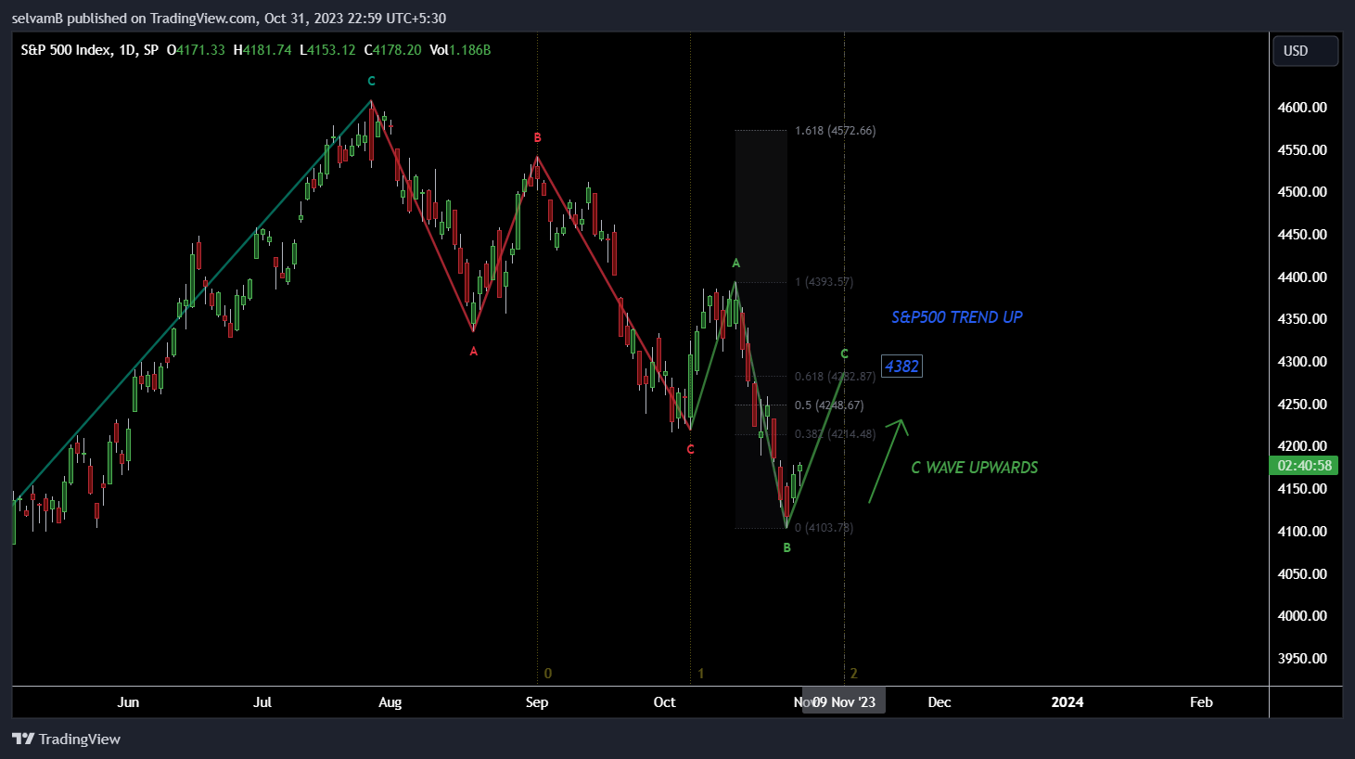The width and height of the screenshot is (1355, 759).
Task: Click the open value O4171.33
Action: tap(196, 50)
